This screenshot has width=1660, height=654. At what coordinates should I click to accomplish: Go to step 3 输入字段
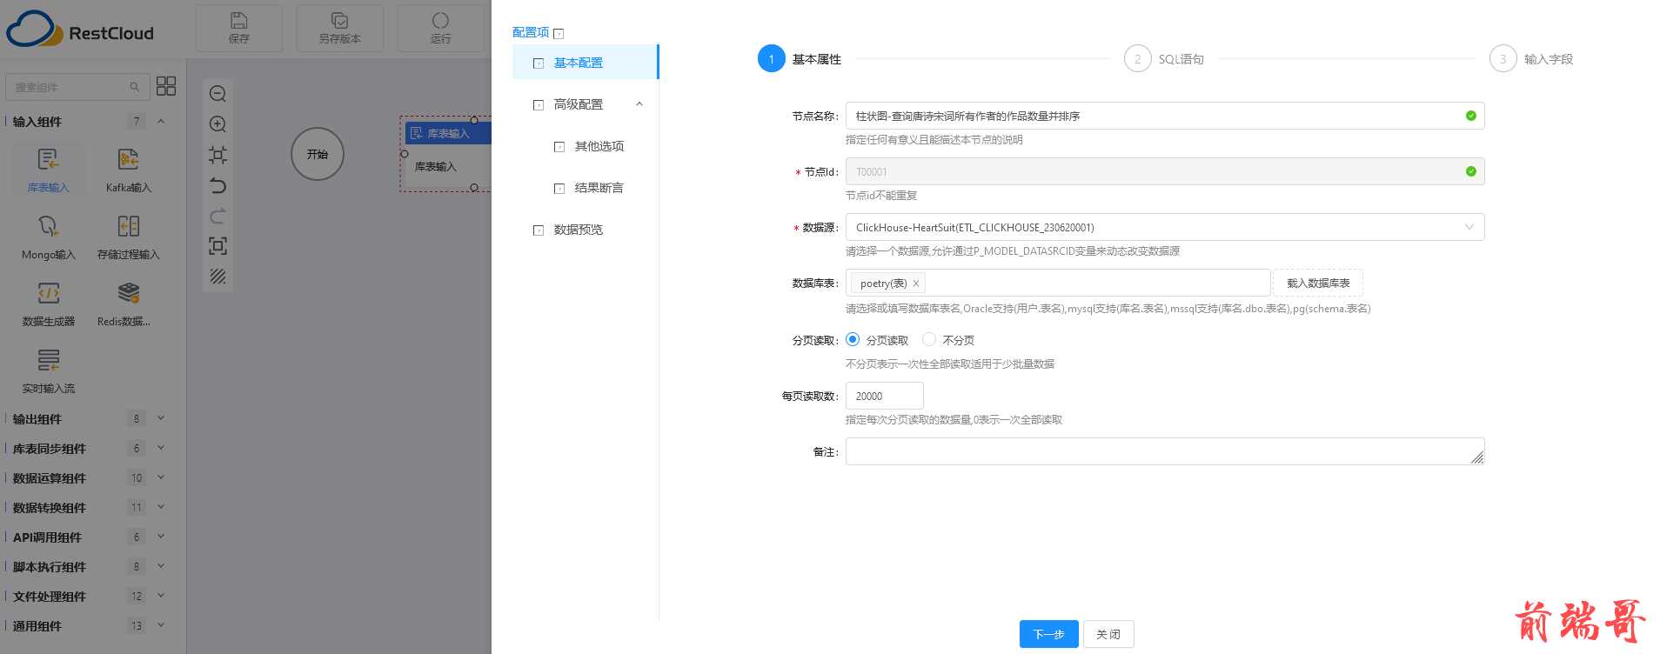1531,59
